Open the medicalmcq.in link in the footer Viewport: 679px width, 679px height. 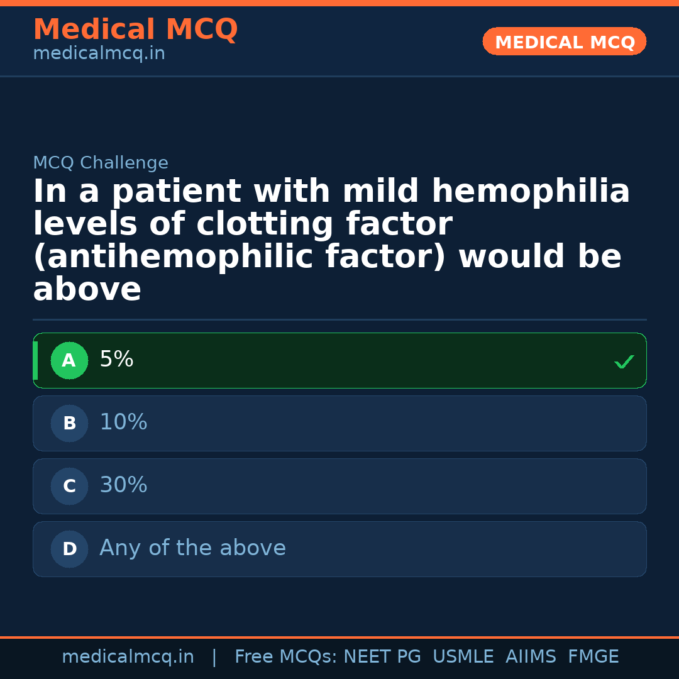pos(128,657)
